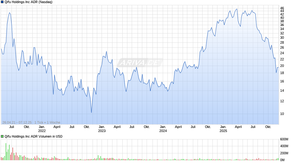Click the 400M volume axis label
The width and height of the screenshot is (292, 163).
(x=284, y=146)
